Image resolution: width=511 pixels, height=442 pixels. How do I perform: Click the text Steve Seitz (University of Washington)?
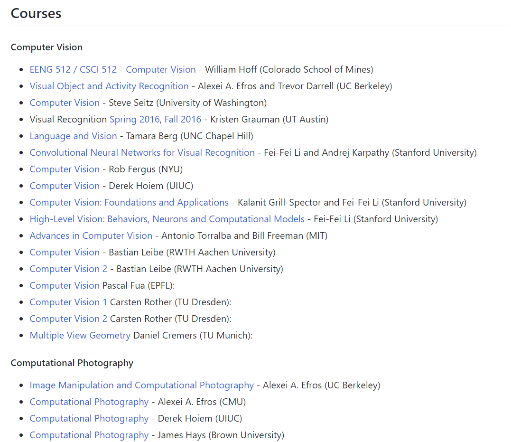[x=188, y=103]
